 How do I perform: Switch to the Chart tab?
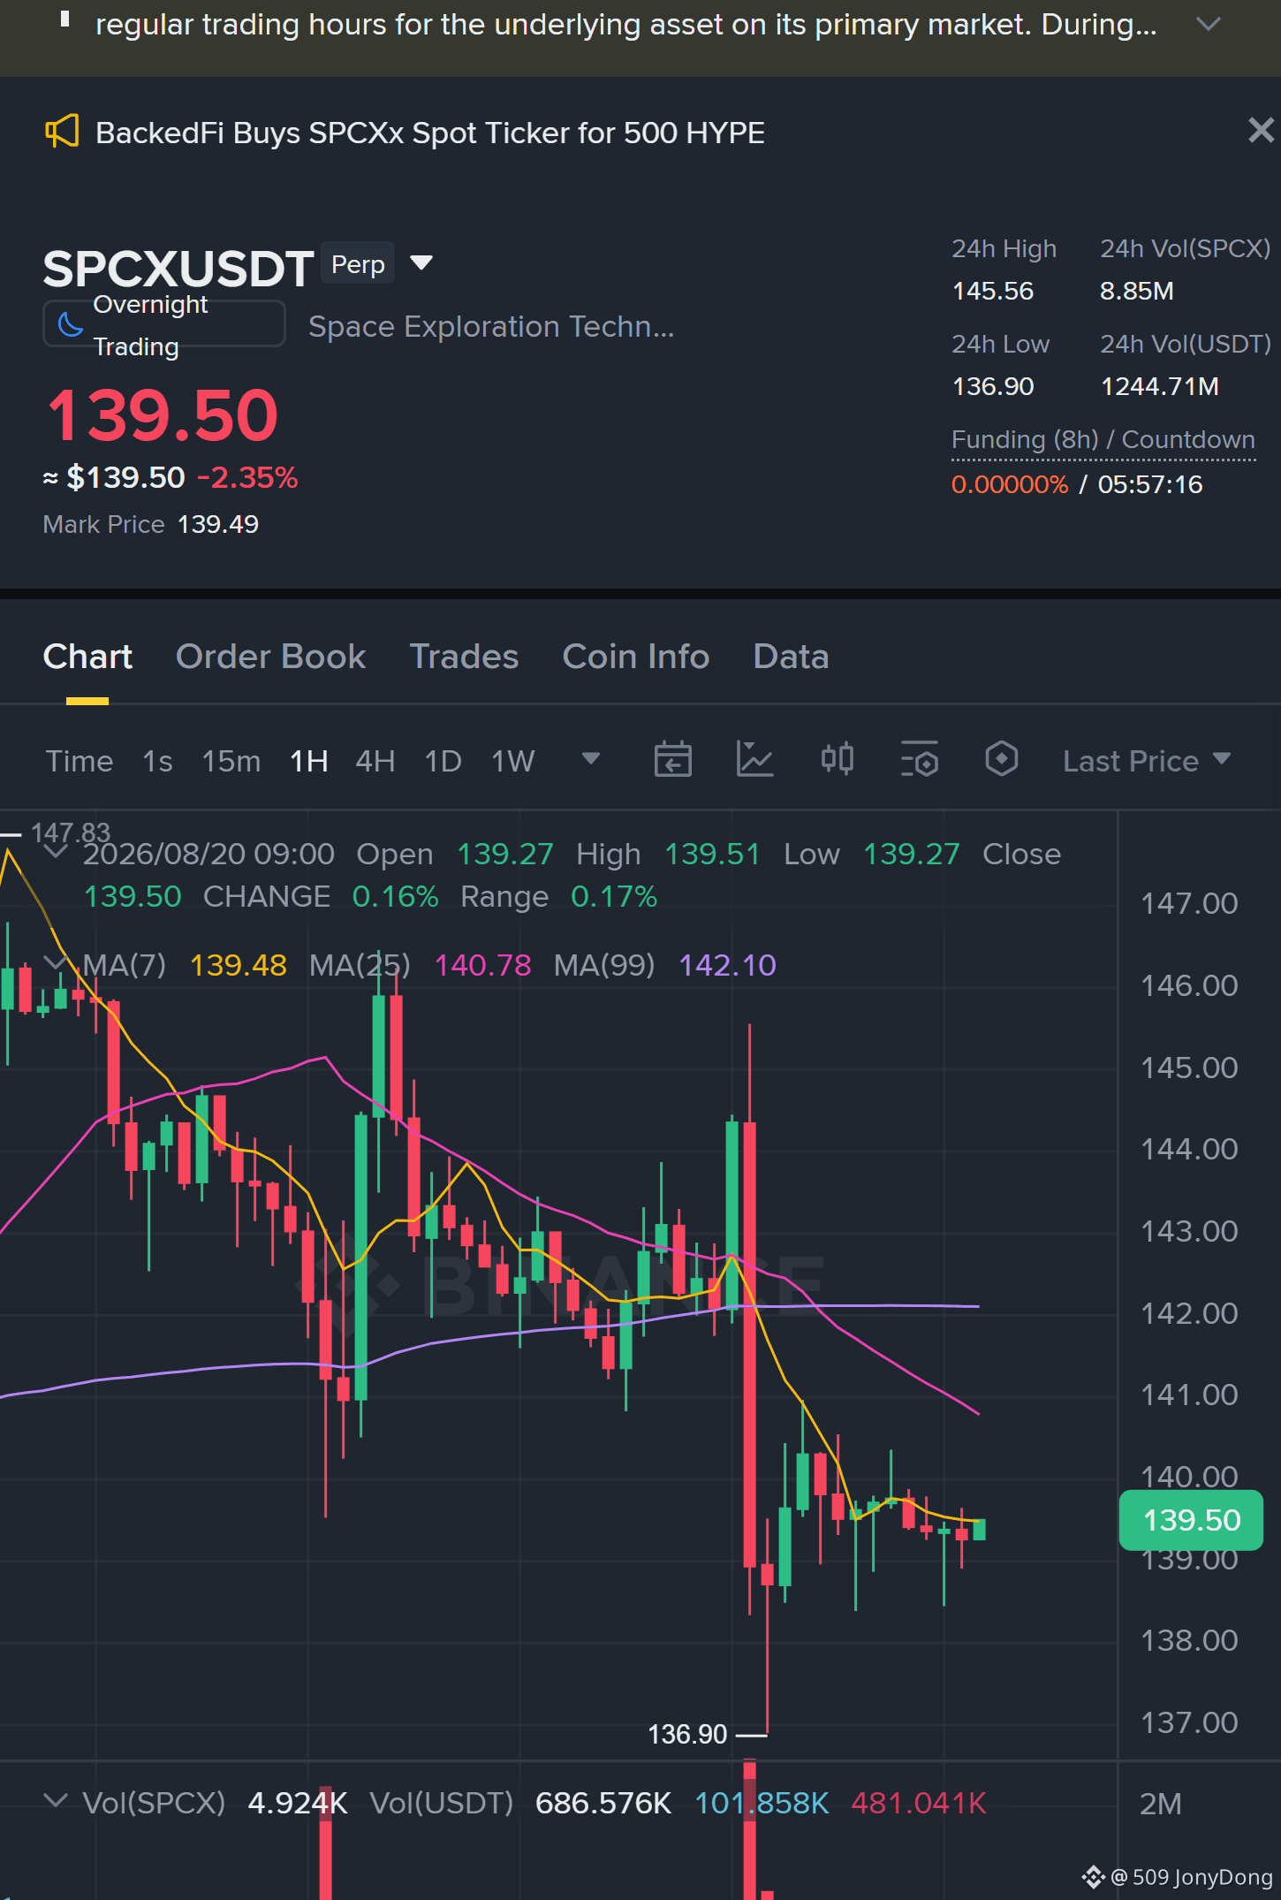click(87, 657)
